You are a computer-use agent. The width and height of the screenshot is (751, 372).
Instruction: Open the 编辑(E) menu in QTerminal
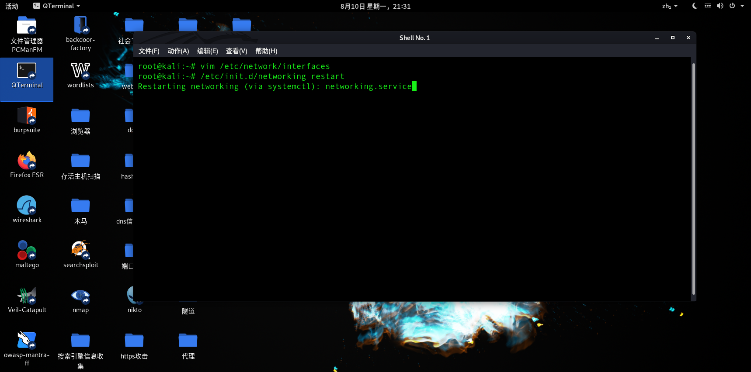point(208,51)
